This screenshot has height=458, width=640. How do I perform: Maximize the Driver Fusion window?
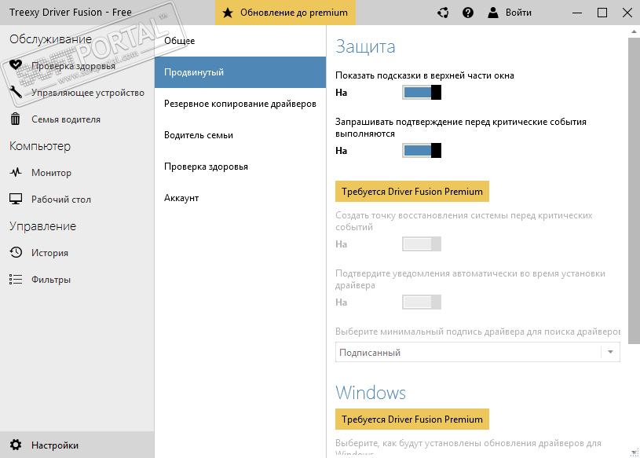point(602,13)
